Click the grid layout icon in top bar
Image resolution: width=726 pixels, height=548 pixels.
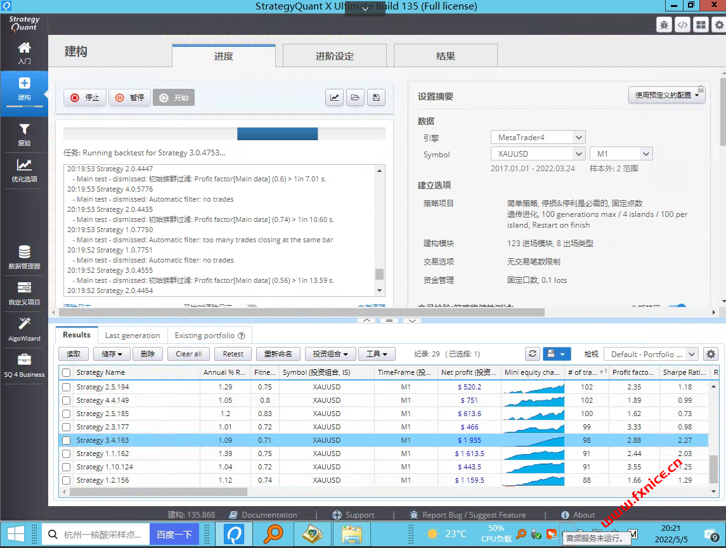point(701,25)
